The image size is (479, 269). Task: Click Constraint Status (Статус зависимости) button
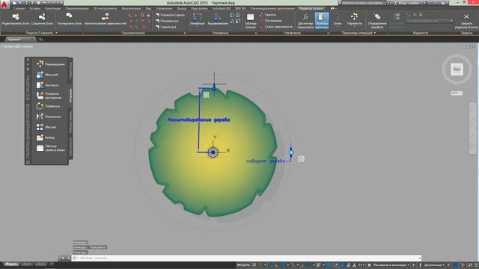[x=276, y=27]
